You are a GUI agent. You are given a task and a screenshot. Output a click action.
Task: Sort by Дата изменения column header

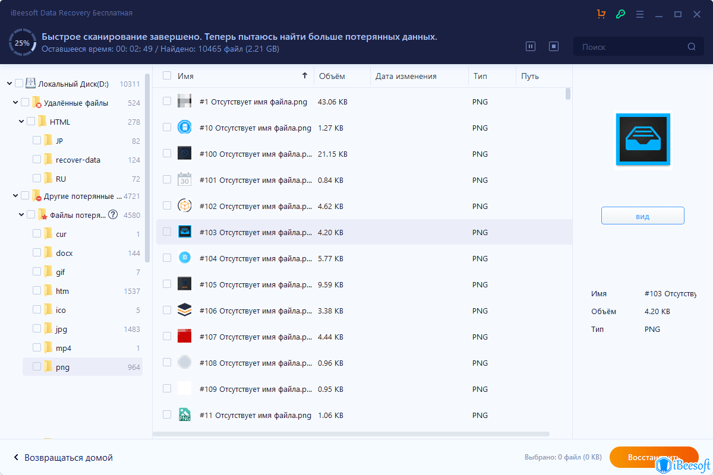[x=406, y=76]
